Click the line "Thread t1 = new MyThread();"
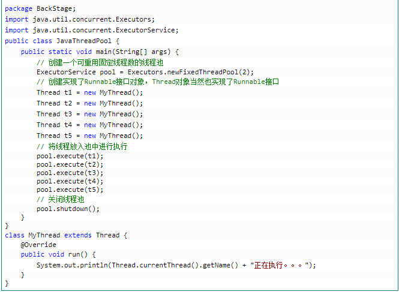399x292 pixels. point(89,92)
